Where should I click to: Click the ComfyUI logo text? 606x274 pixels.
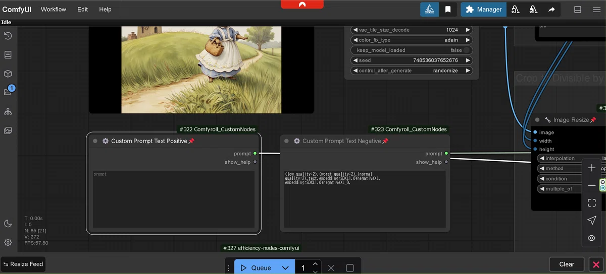(17, 9)
